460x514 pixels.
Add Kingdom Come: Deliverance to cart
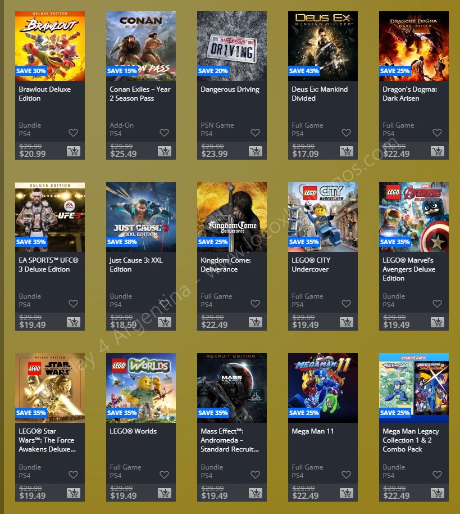click(x=256, y=322)
